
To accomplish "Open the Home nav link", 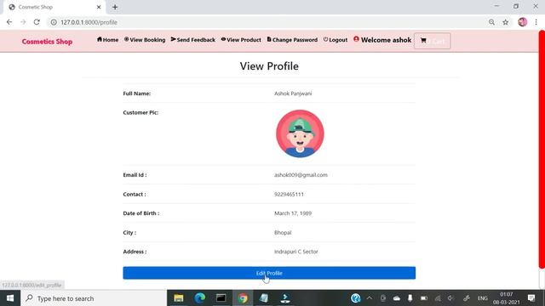I will (107, 40).
